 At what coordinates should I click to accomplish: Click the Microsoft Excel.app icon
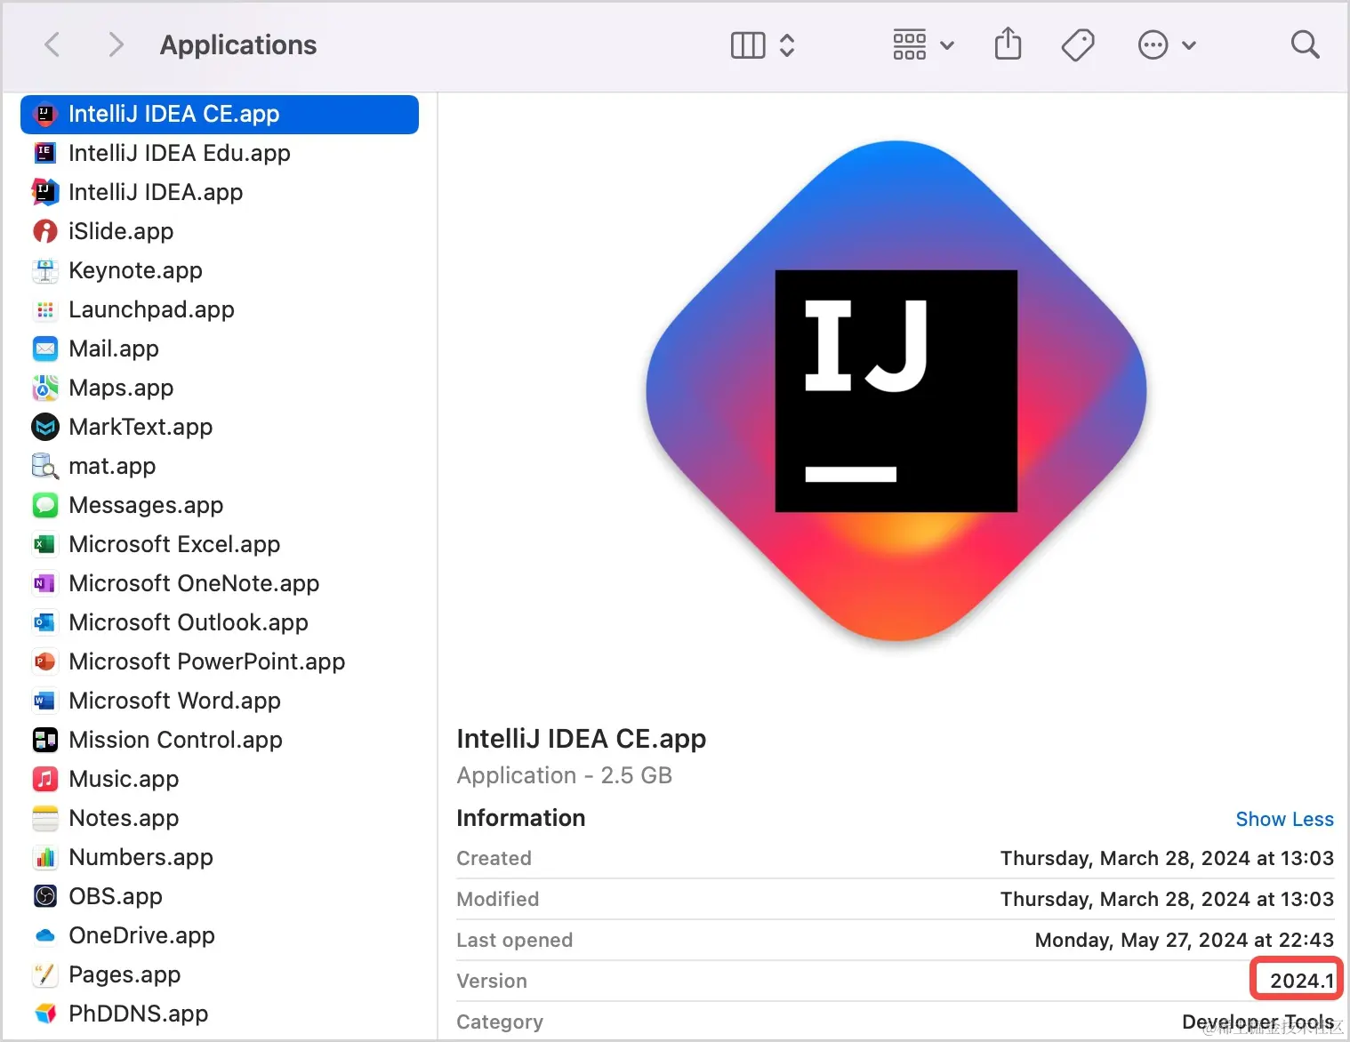(45, 544)
